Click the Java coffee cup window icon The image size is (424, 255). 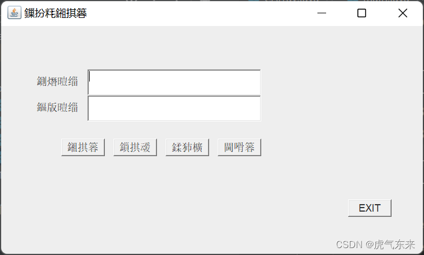(x=14, y=13)
